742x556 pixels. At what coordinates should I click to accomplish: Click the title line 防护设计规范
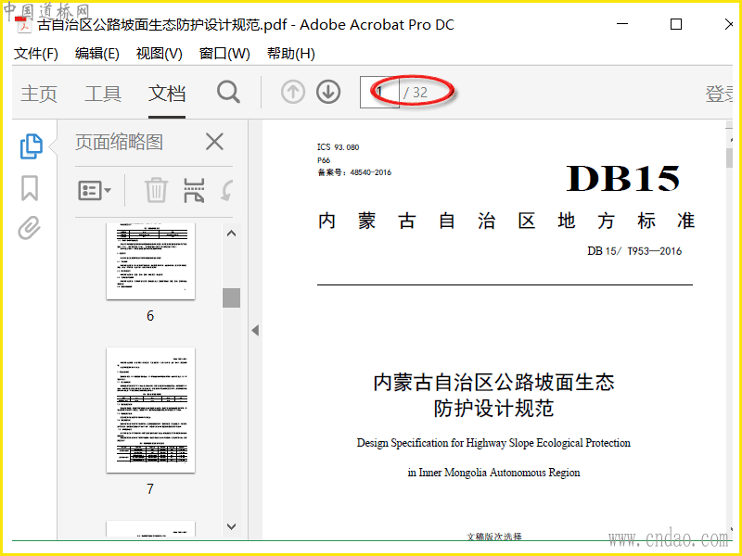(x=493, y=408)
